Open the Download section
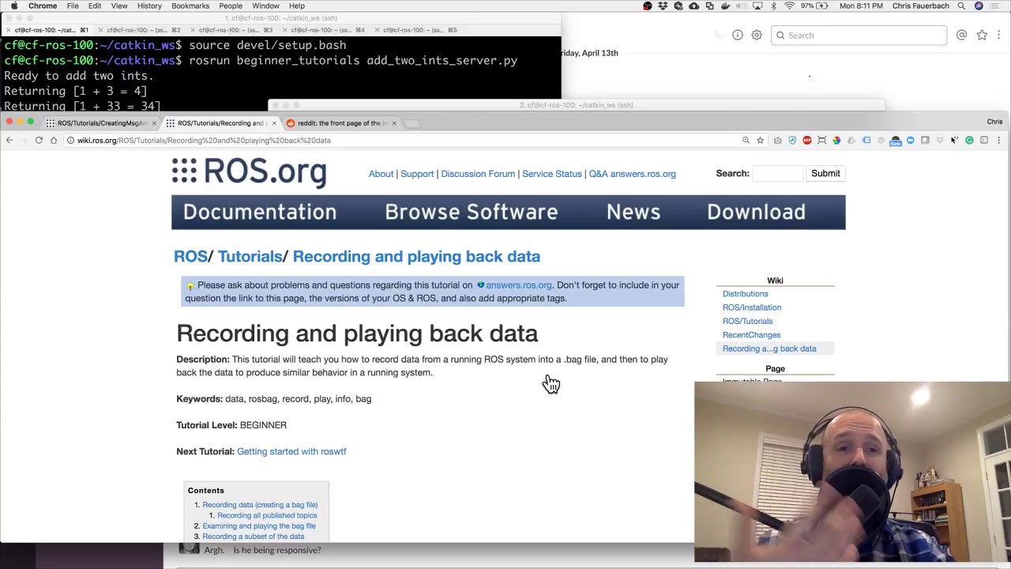This screenshot has width=1011, height=569. pos(756,212)
